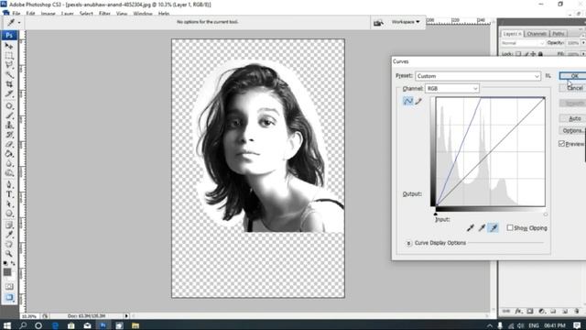This screenshot has height=330, width=586.
Task: Select the Lasso tool
Action: point(9,65)
